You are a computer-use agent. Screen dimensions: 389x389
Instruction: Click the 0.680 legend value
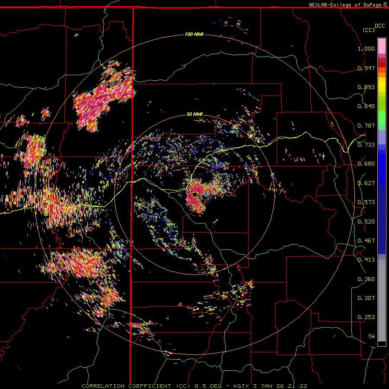click(x=366, y=164)
